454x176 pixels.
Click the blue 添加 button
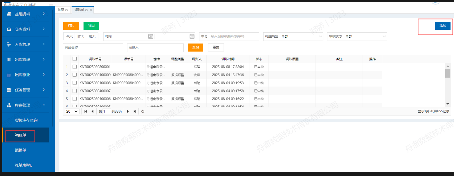443,26
